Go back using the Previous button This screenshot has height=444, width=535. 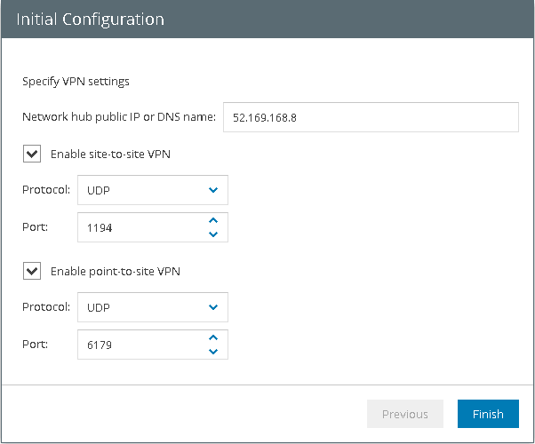click(x=404, y=414)
